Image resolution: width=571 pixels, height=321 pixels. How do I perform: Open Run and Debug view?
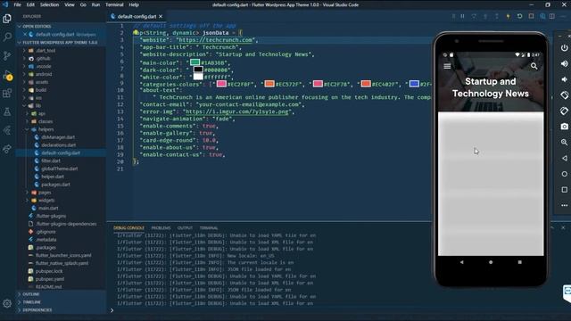8,75
